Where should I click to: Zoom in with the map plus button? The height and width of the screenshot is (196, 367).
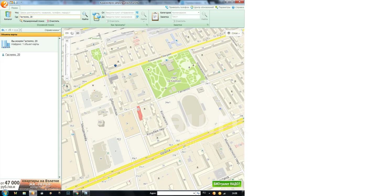click(67, 41)
